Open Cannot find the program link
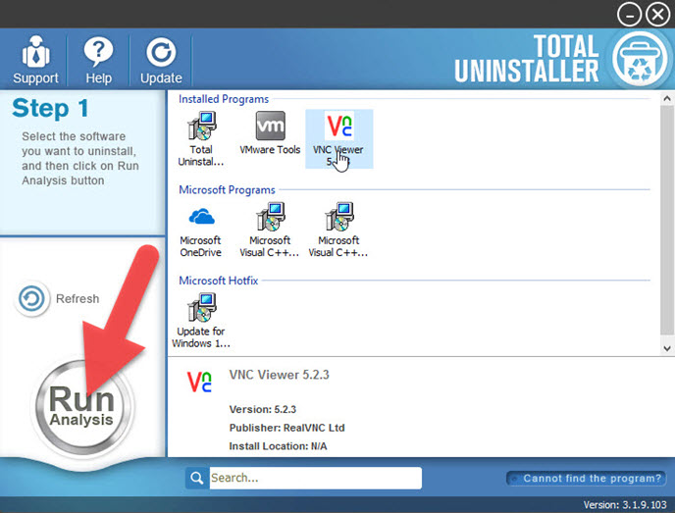Image resolution: width=675 pixels, height=513 pixels. pyautogui.click(x=587, y=478)
